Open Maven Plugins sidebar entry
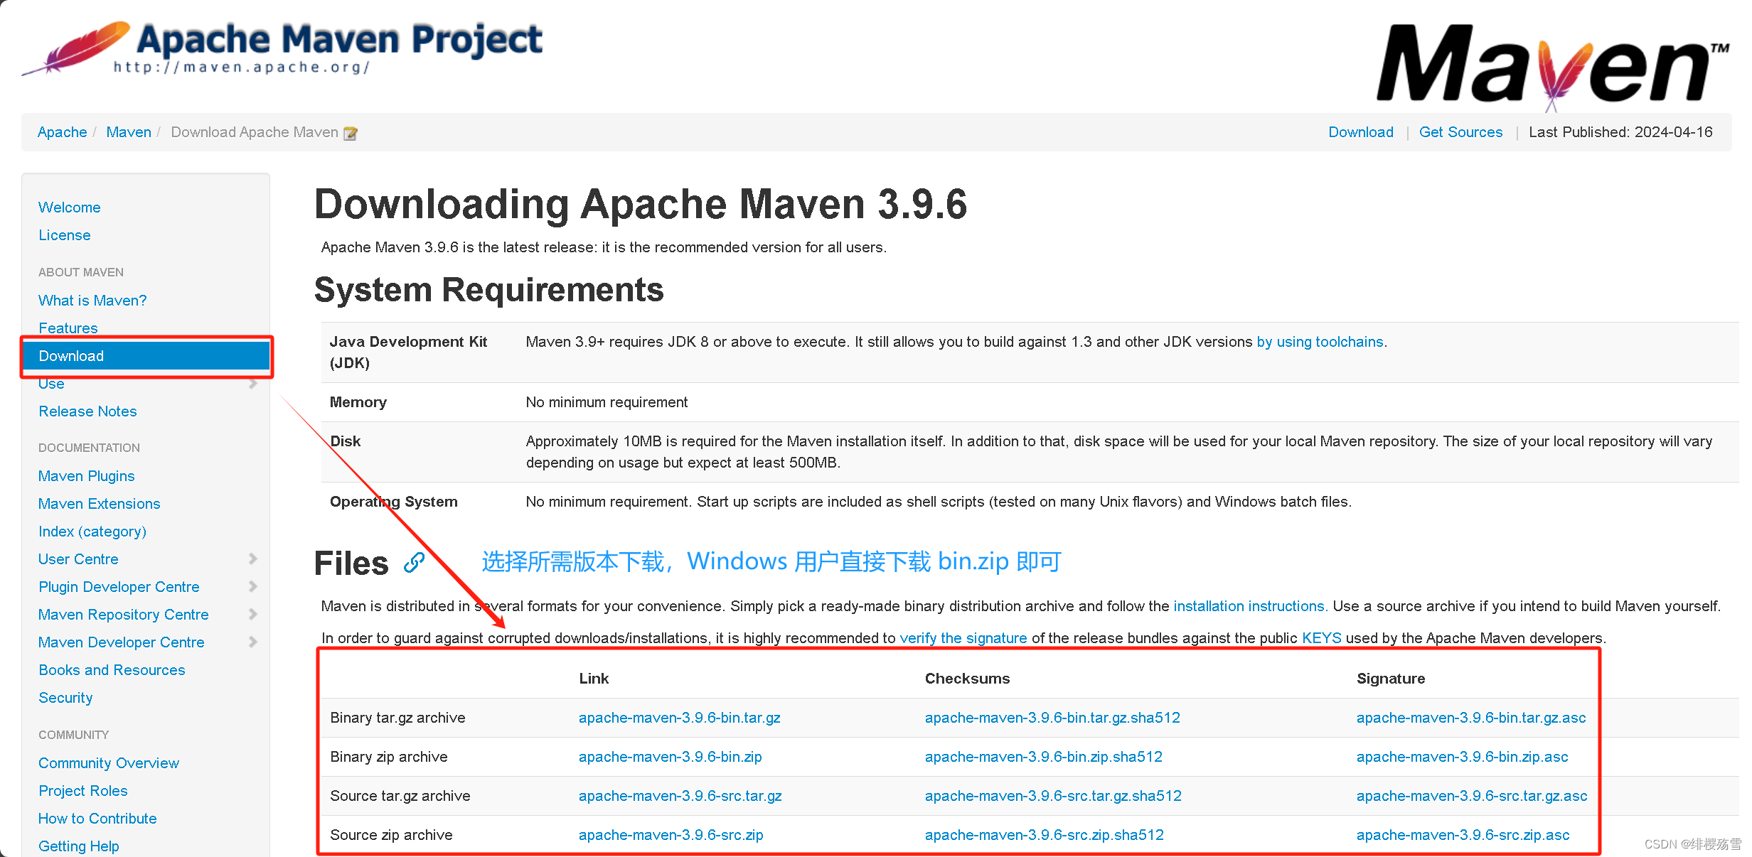Screen dimensions: 1752x857 86,476
